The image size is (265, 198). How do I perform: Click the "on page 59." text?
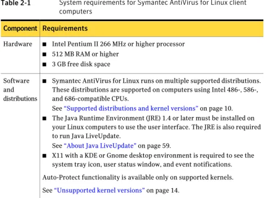coord(154,146)
